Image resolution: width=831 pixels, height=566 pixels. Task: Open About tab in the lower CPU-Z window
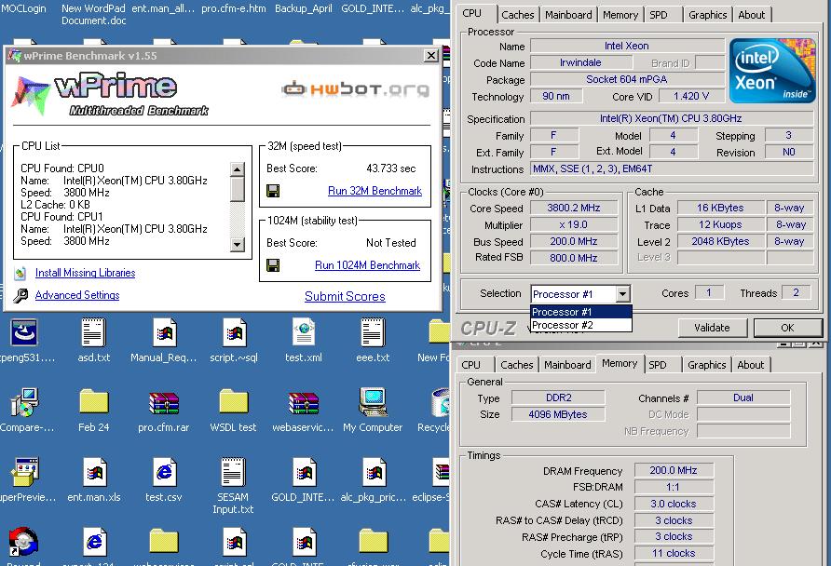click(751, 365)
